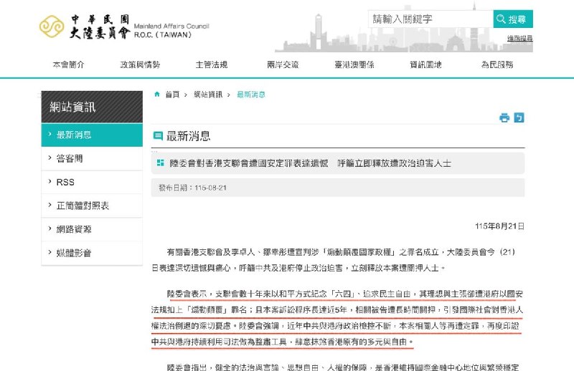This screenshot has height=371, width=574.
Task: Select RSS in the sidebar
Action: 92,182
